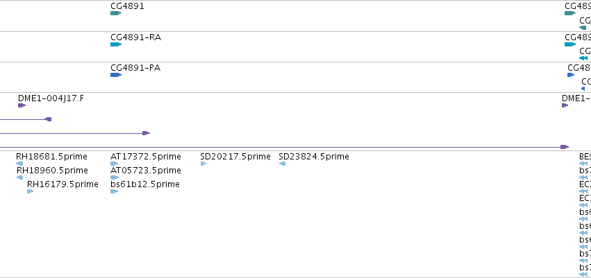Click the bs61b12.5prime EST glyph
Screen dimensions: 591x278
(x=114, y=191)
